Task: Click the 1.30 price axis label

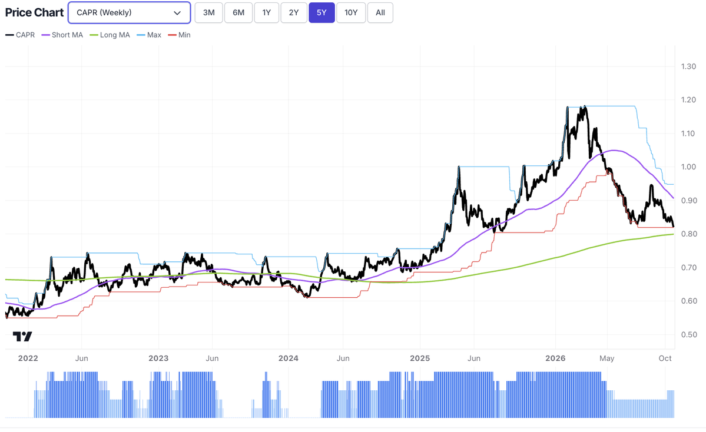Action: [688, 67]
